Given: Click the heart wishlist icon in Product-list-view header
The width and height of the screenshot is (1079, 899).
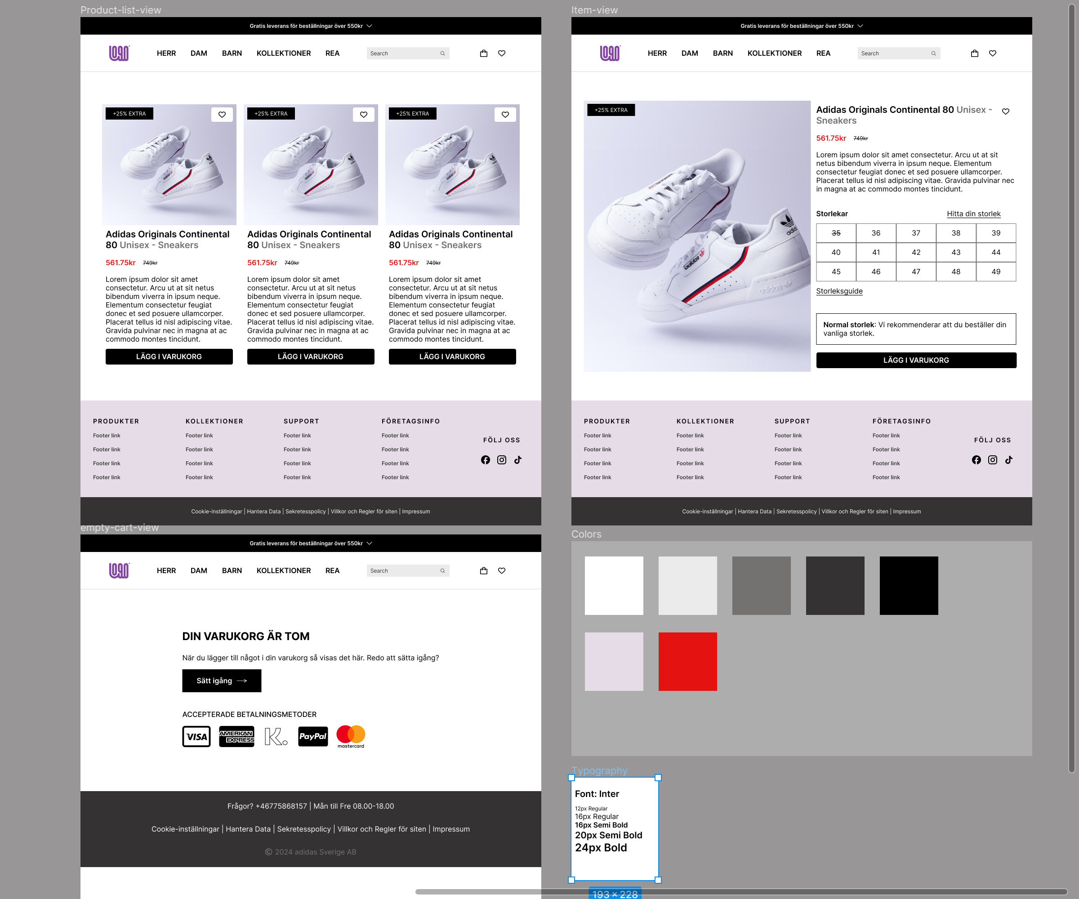Looking at the screenshot, I should [502, 53].
